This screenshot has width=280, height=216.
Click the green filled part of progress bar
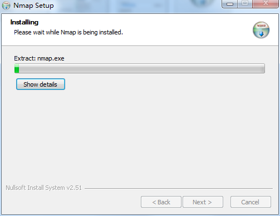point(17,68)
